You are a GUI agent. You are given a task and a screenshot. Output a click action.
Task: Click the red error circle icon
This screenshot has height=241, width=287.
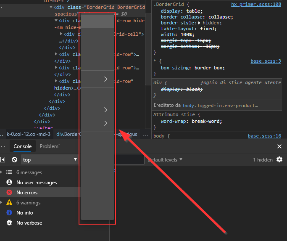coord(9,193)
